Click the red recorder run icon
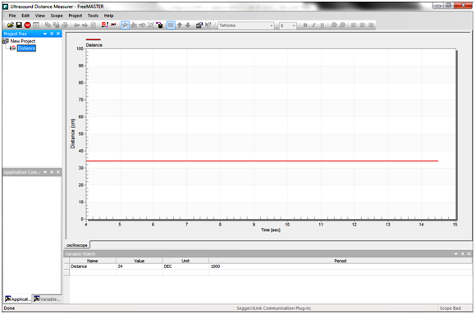 (x=105, y=25)
